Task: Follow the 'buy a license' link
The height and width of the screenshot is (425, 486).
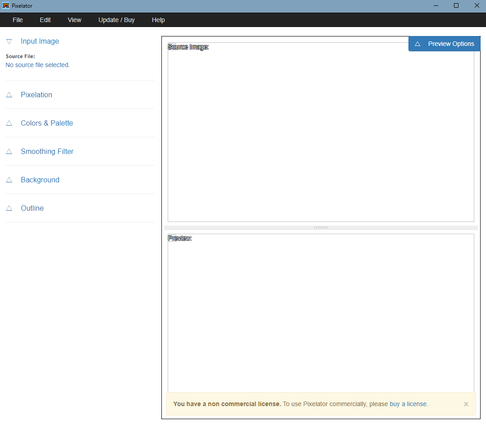Action: click(x=408, y=404)
